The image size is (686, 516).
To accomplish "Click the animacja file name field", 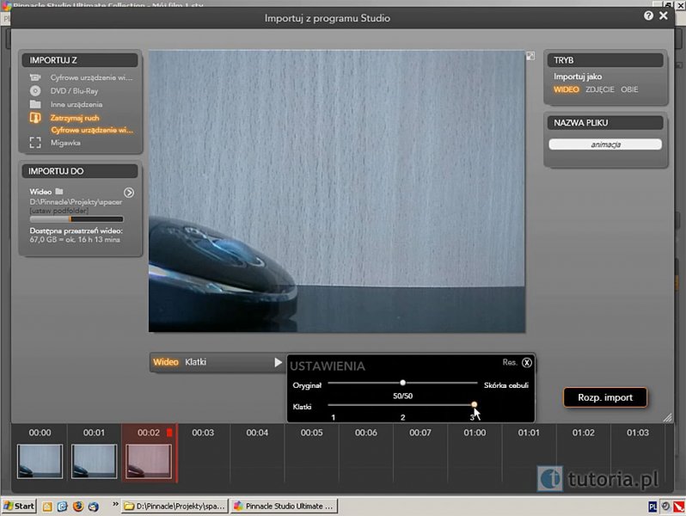I will (x=605, y=144).
